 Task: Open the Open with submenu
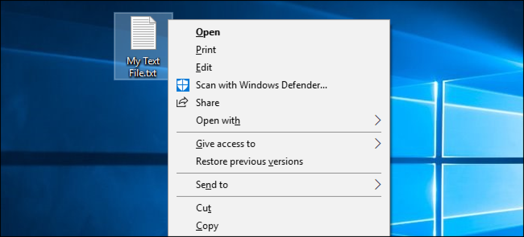279,120
